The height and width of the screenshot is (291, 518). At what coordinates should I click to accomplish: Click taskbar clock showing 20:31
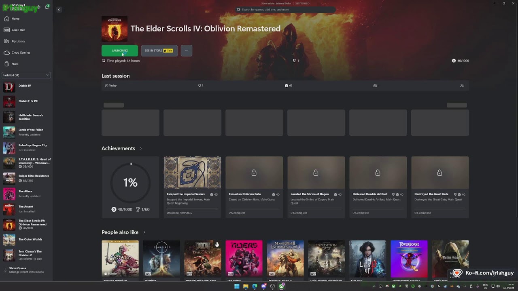[509, 286]
